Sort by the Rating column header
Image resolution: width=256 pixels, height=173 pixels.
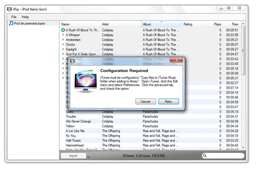(x=194, y=24)
